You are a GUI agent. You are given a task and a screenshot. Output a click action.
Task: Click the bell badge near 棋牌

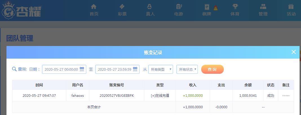click(x=216, y=8)
